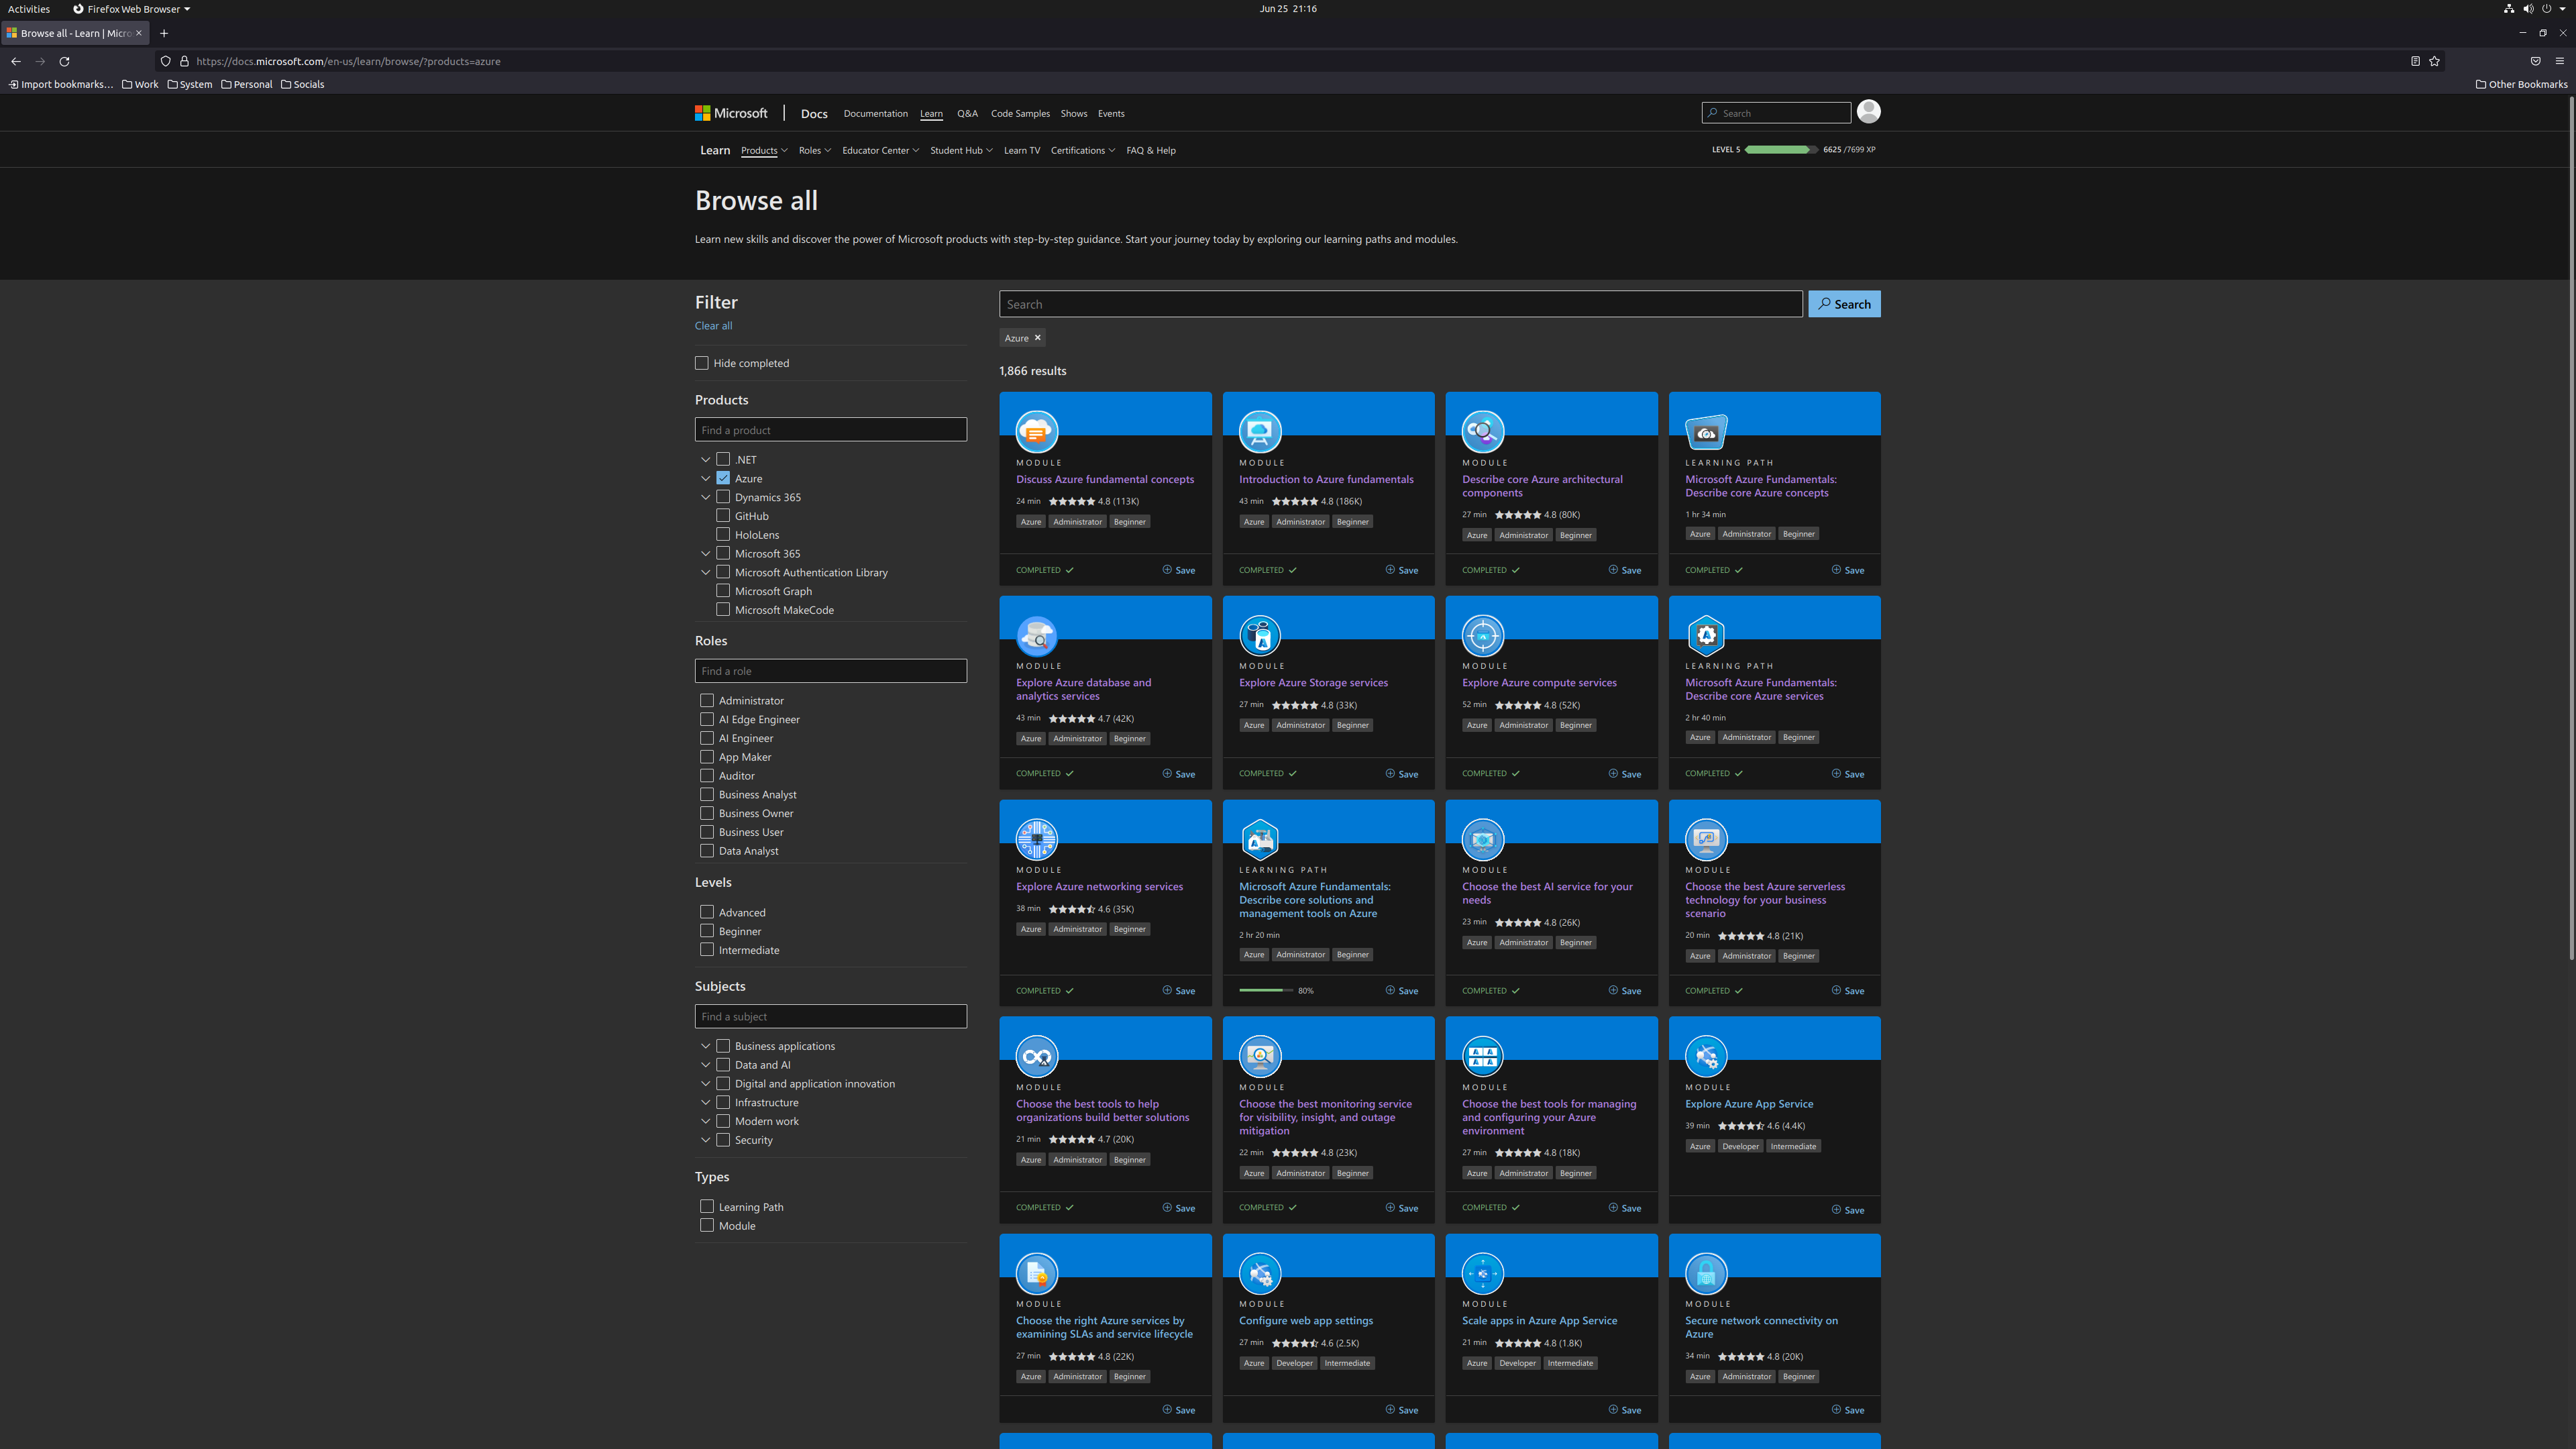Expand the Microsoft 365 product tree

pos(705,554)
